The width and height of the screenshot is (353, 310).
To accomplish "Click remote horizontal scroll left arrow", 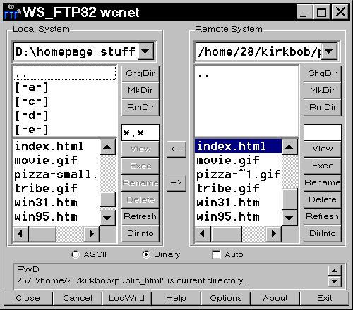I will 203,234.
